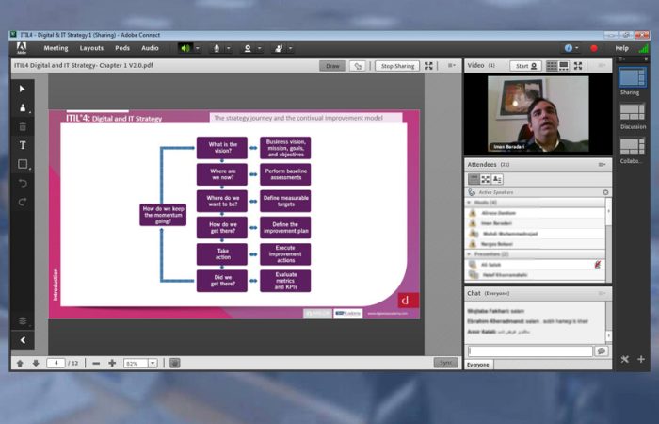Click the Active Speakers settings circle icon

[x=605, y=192]
